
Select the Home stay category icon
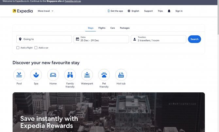coord(53,75)
